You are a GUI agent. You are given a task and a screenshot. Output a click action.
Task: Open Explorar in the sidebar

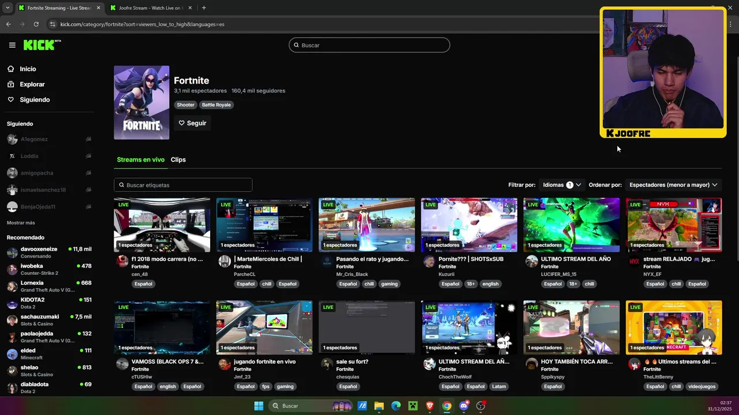[32, 84]
